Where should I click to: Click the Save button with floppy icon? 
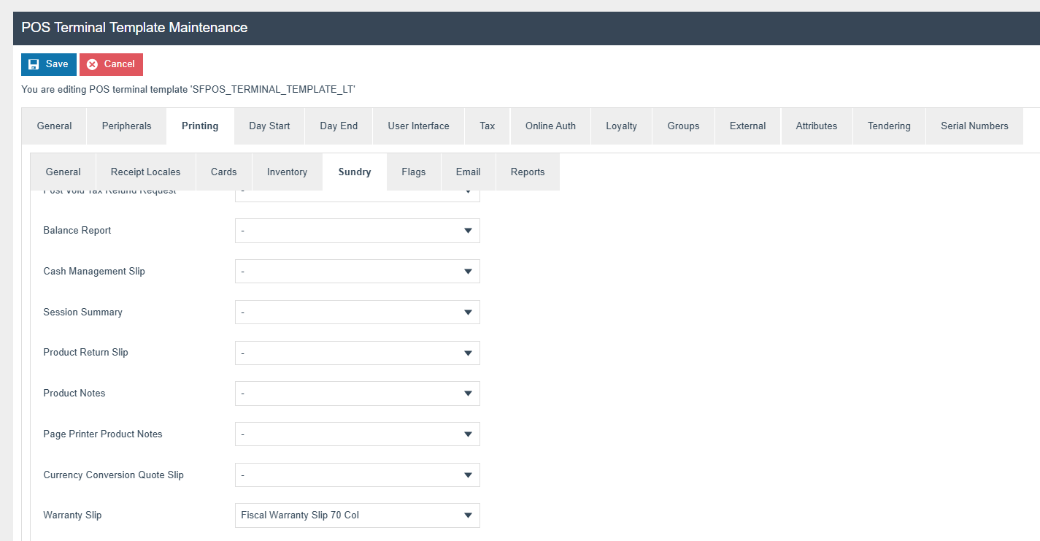48,64
